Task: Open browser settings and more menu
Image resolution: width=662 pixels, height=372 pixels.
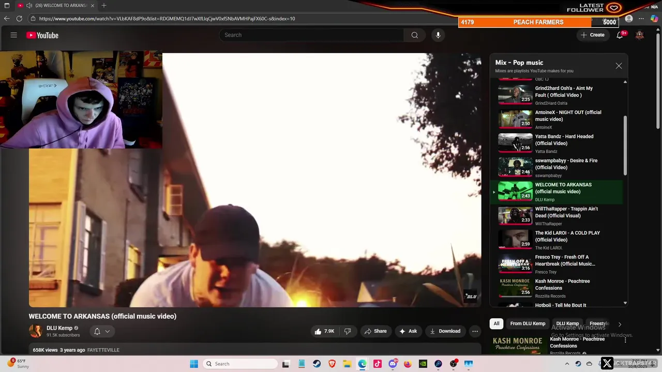Action: 642,19
